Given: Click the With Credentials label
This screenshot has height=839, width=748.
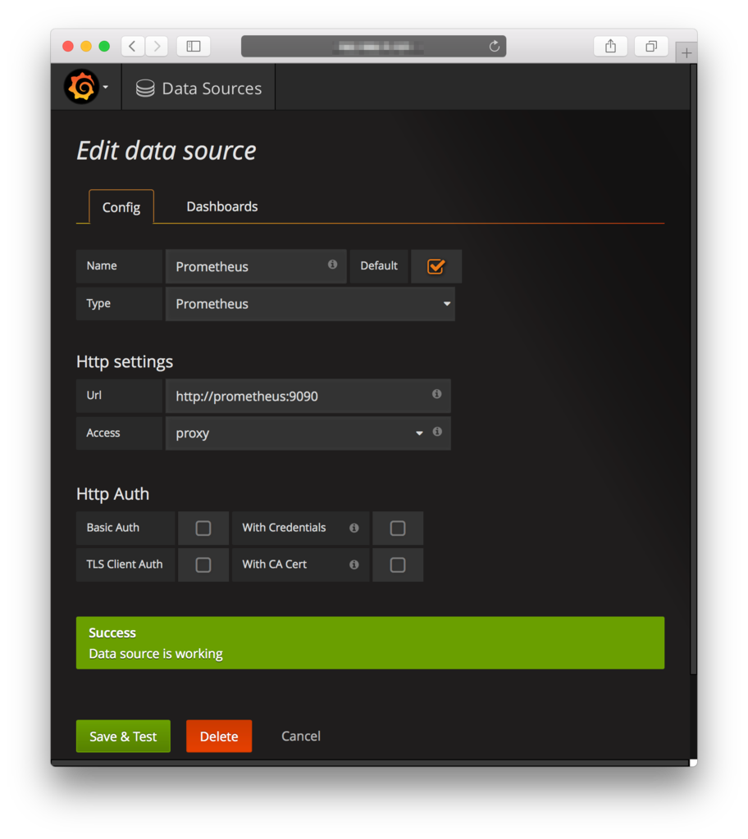Looking at the screenshot, I should [x=284, y=528].
